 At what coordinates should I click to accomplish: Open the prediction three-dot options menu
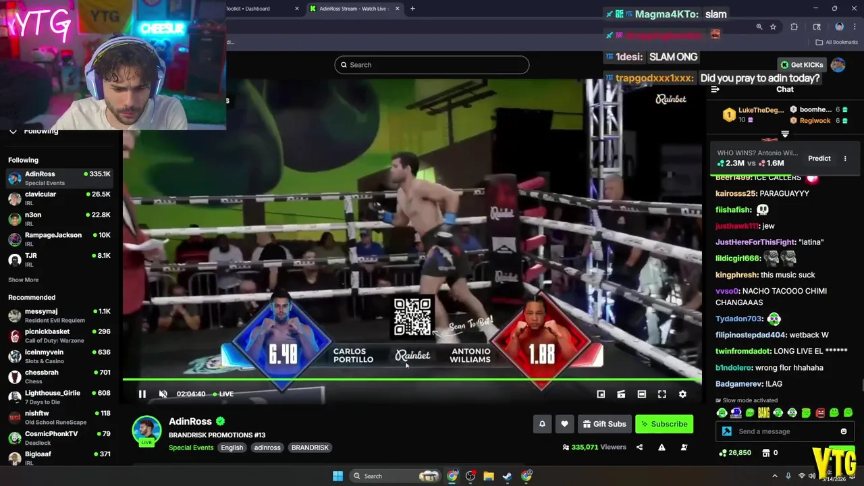click(845, 159)
